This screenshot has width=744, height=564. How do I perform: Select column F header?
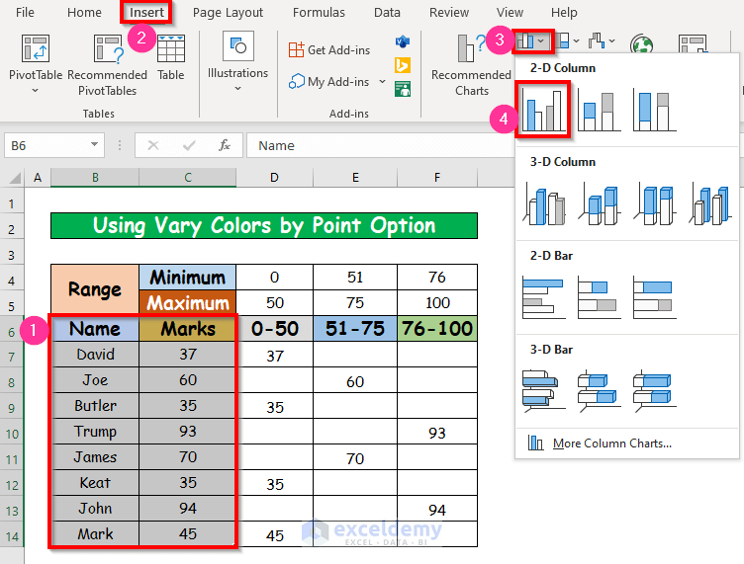(437, 177)
